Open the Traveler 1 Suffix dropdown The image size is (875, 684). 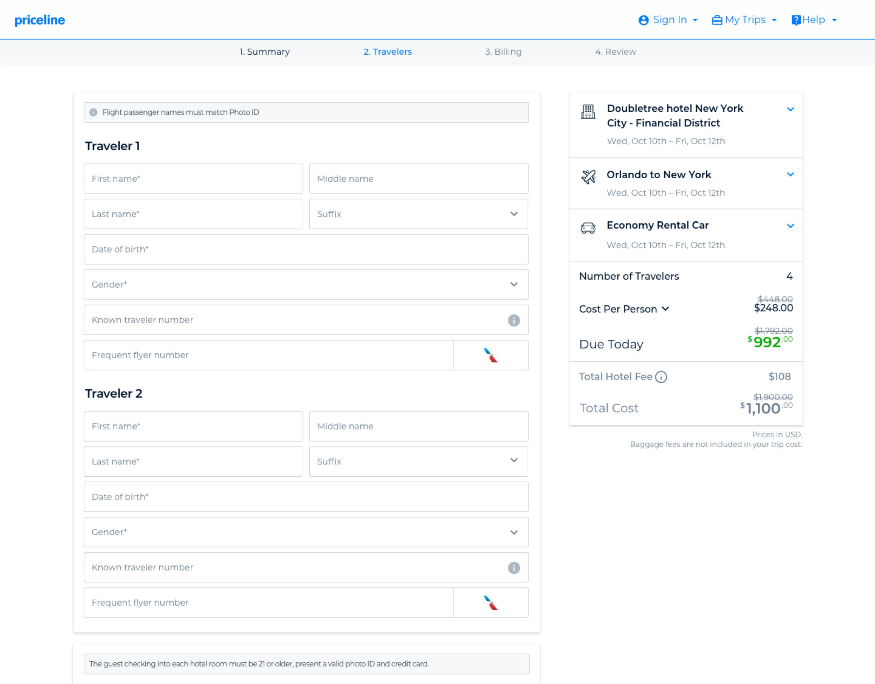(x=418, y=214)
